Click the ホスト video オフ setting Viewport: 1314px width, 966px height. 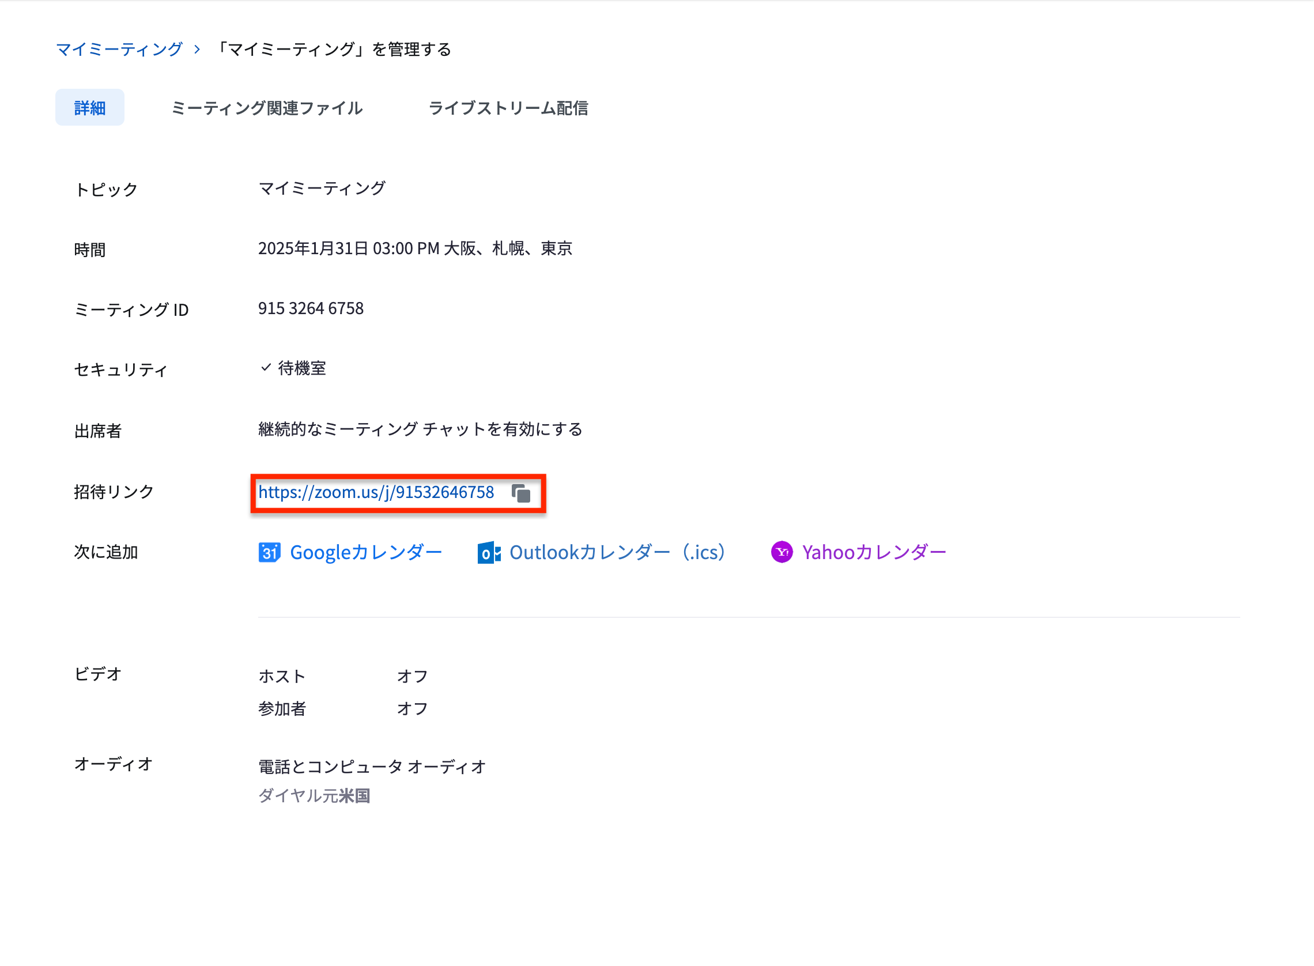point(412,676)
